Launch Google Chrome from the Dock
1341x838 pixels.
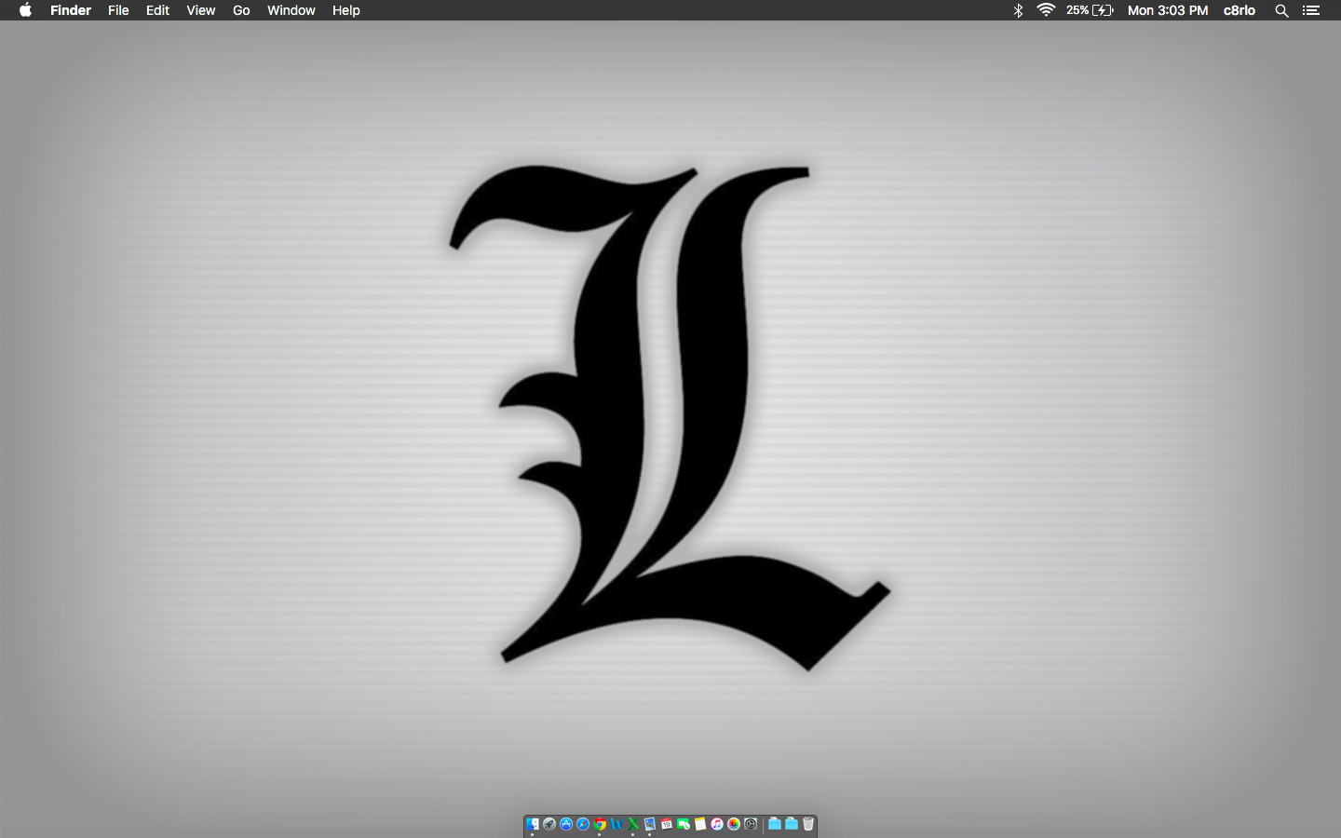(600, 824)
